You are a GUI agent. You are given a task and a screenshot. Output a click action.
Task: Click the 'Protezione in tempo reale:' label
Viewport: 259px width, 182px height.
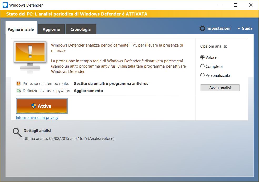(46, 84)
